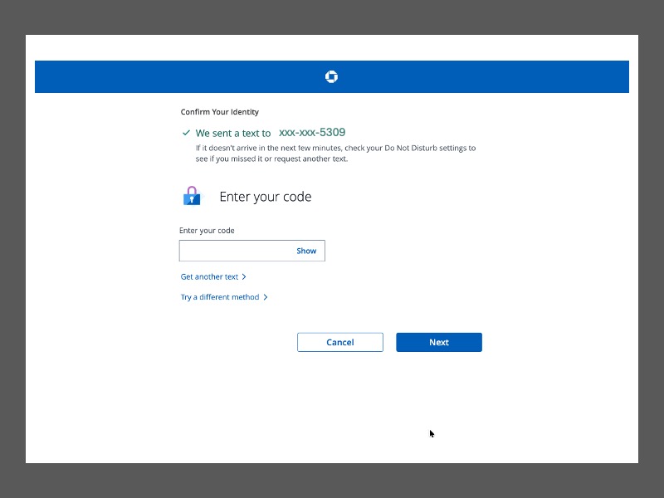Click the padlock icon beside Enter your code
The image size is (664, 498).
click(193, 196)
